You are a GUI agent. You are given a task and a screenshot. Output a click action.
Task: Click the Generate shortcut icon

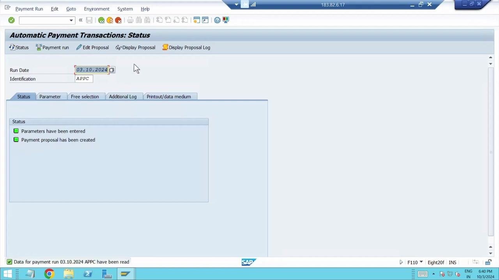(x=205, y=20)
